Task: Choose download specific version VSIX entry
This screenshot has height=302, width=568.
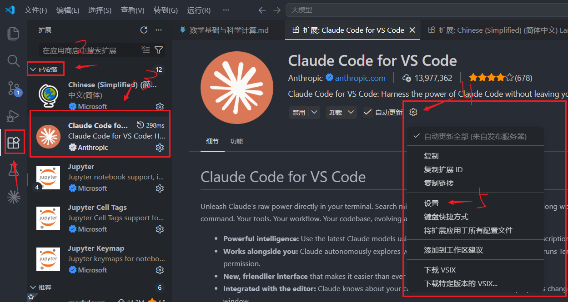Action: coord(475,283)
